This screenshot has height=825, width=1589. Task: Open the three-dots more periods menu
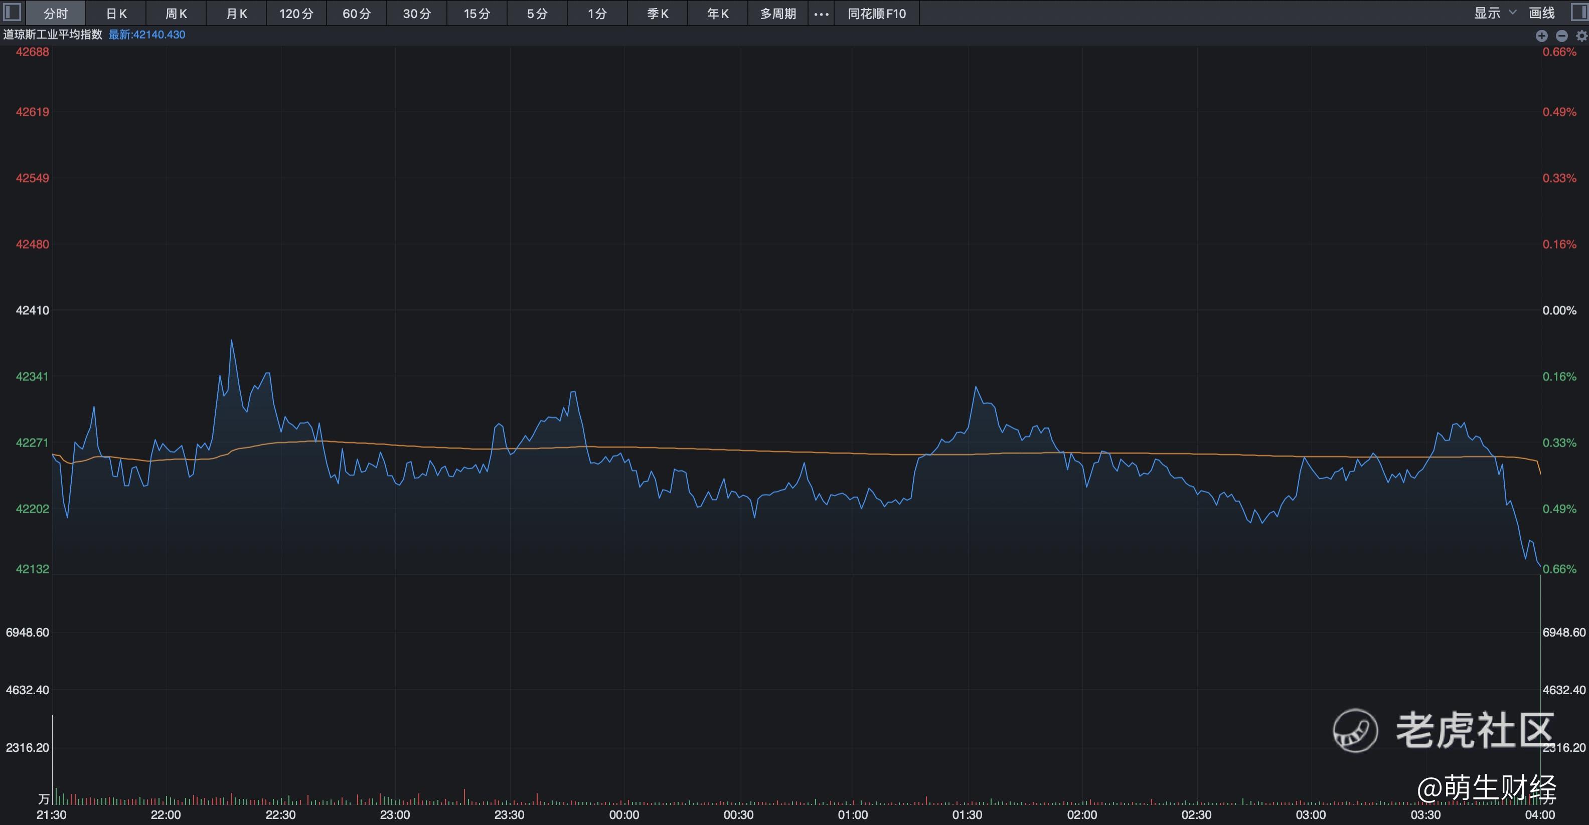[821, 14]
